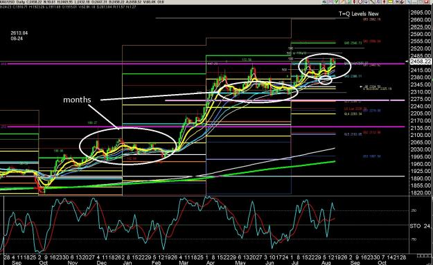Click 1995.00 on the price axis

click(421, 156)
